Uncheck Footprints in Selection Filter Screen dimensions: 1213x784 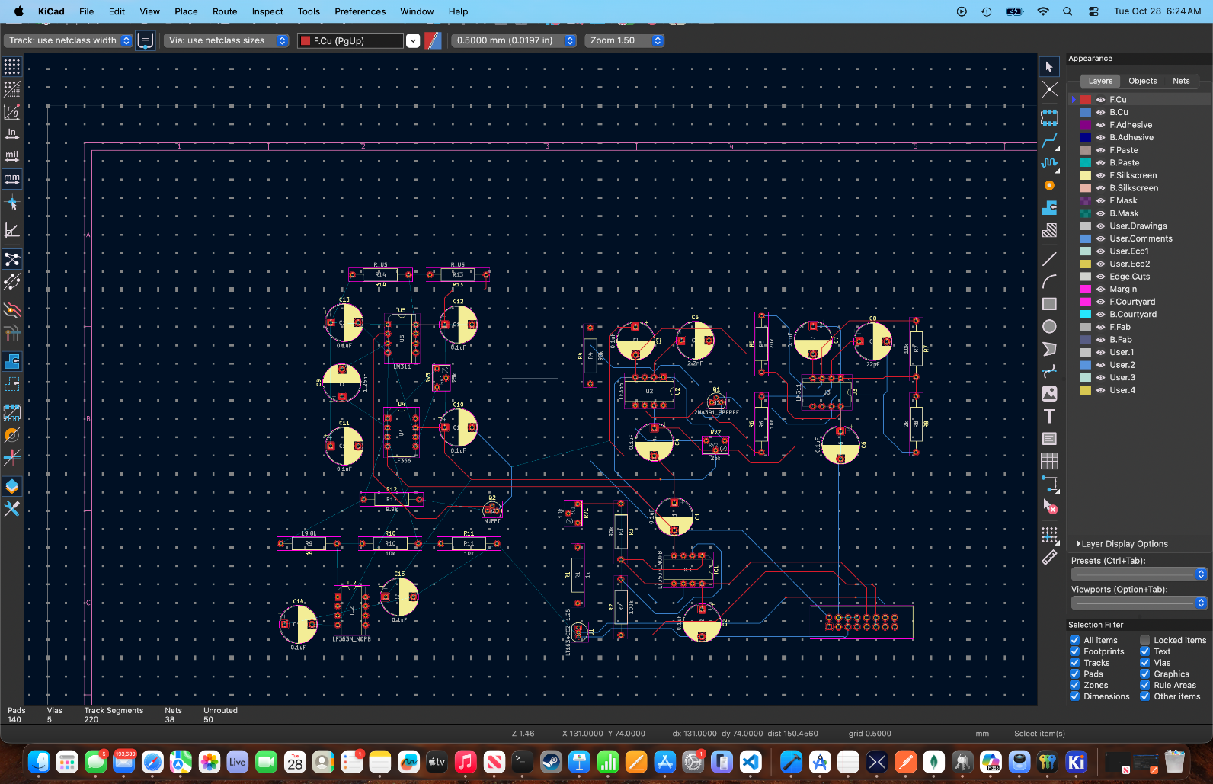1074,651
